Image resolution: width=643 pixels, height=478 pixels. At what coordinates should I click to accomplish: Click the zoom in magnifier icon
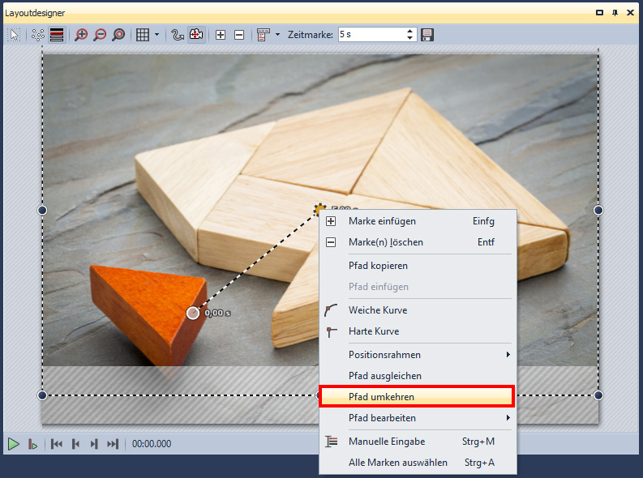[x=81, y=35]
